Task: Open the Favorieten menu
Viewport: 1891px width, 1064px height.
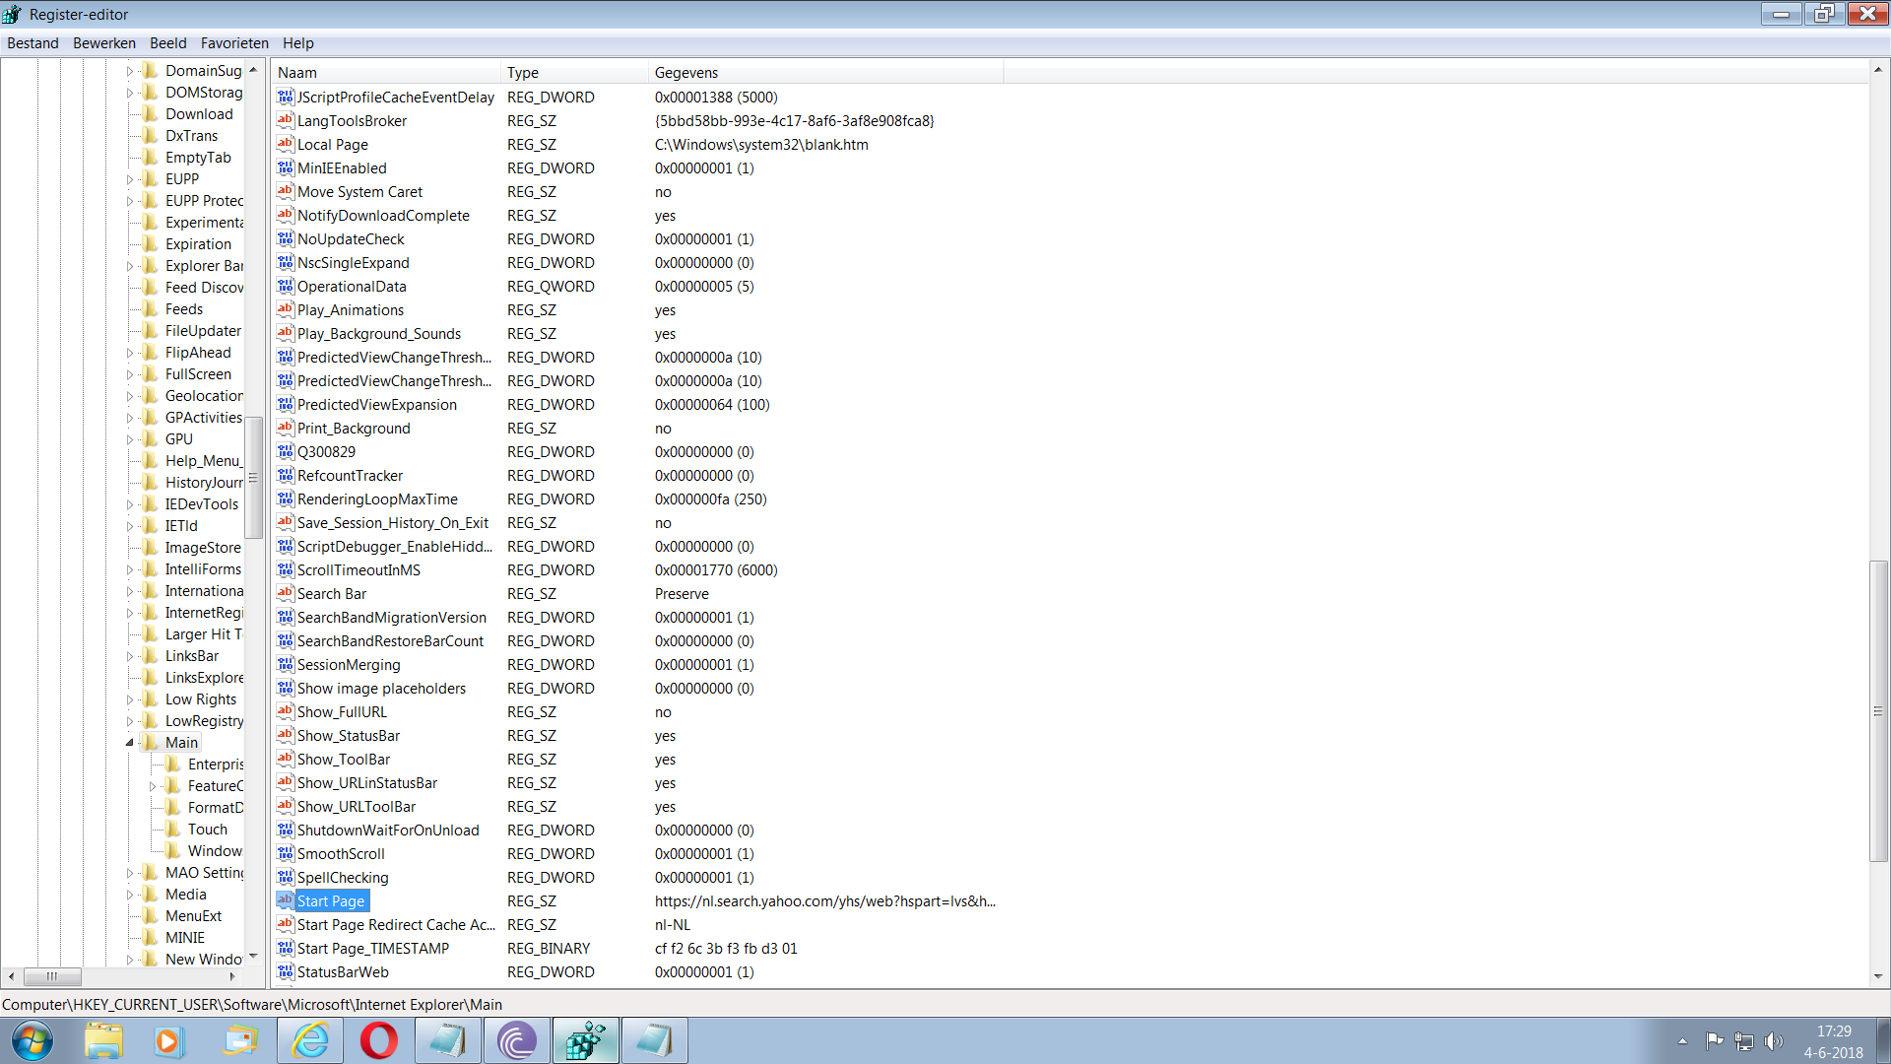Action: point(234,43)
